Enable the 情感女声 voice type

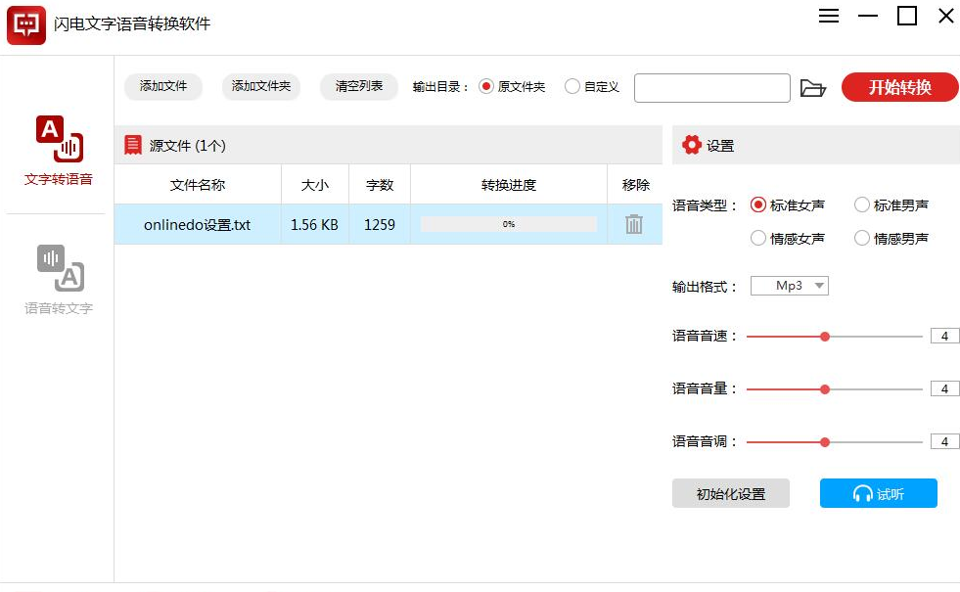[758, 238]
